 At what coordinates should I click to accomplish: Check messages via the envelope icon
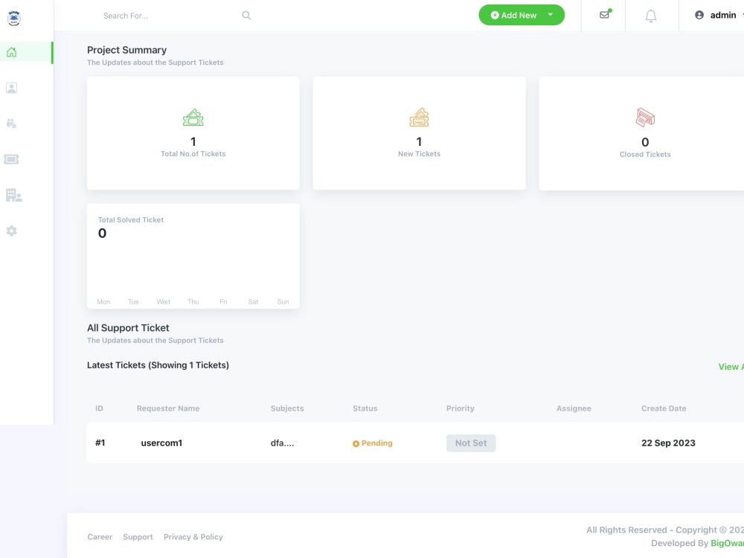pyautogui.click(x=604, y=14)
